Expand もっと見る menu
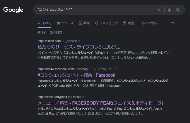190x123 pixels. pos(148,23)
